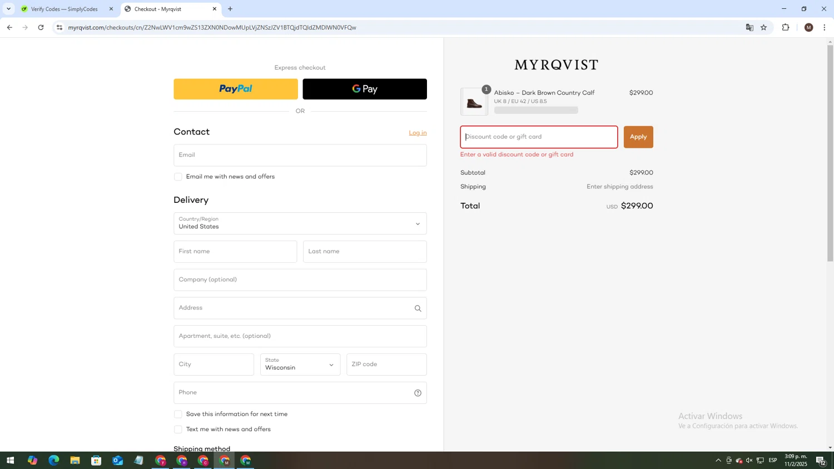Open the Extensions puzzle icon
The height and width of the screenshot is (469, 834).
tap(786, 27)
